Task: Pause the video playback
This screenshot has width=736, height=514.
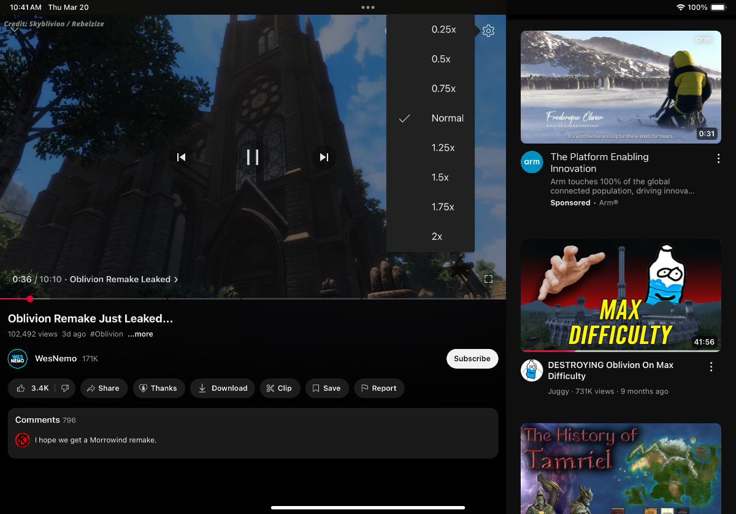Action: point(253,157)
